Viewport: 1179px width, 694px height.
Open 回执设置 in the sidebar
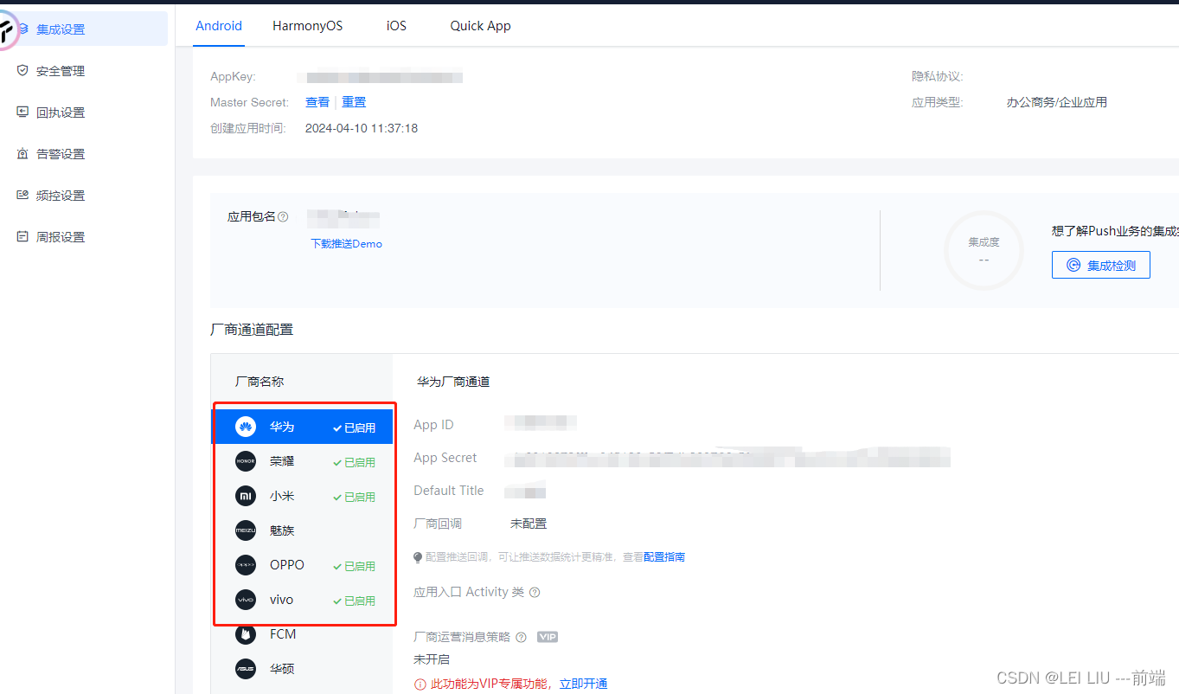click(x=61, y=112)
